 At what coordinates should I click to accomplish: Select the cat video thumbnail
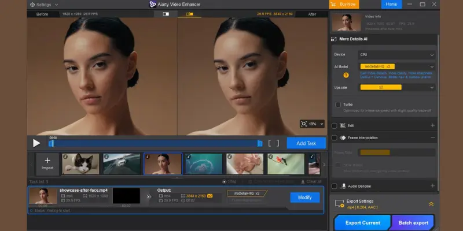80,164
